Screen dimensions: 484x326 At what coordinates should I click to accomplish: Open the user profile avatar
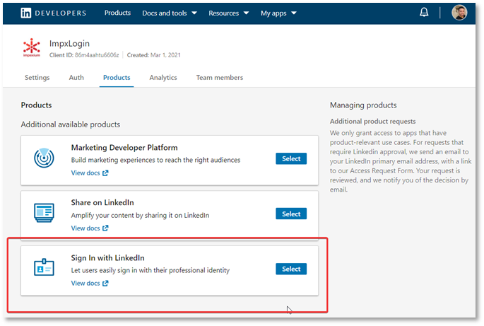[x=459, y=13]
